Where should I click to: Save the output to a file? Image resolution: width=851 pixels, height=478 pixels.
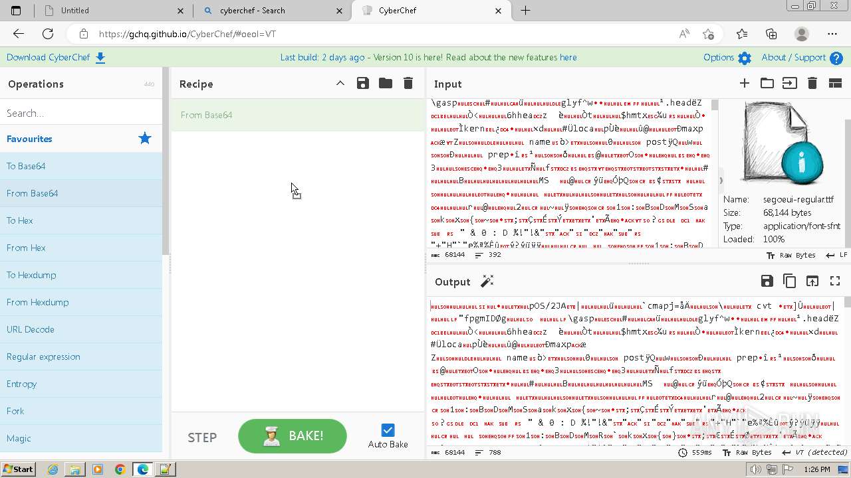pyautogui.click(x=767, y=281)
